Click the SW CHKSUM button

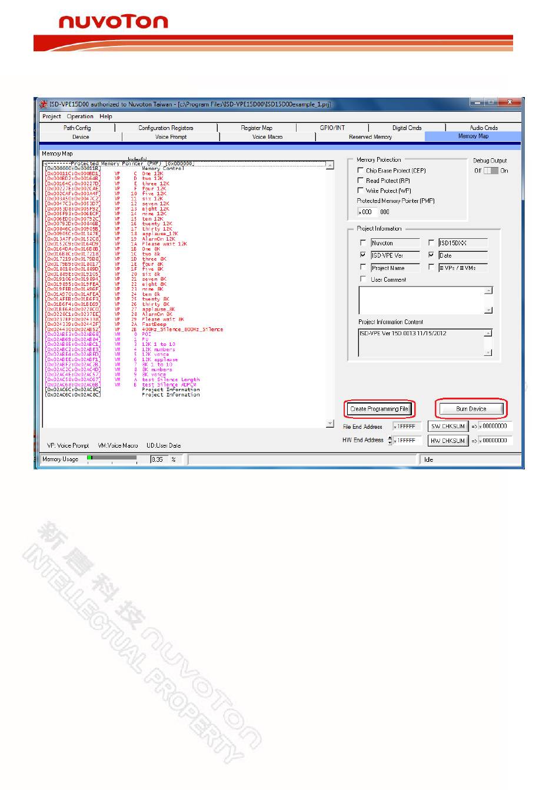(x=448, y=426)
